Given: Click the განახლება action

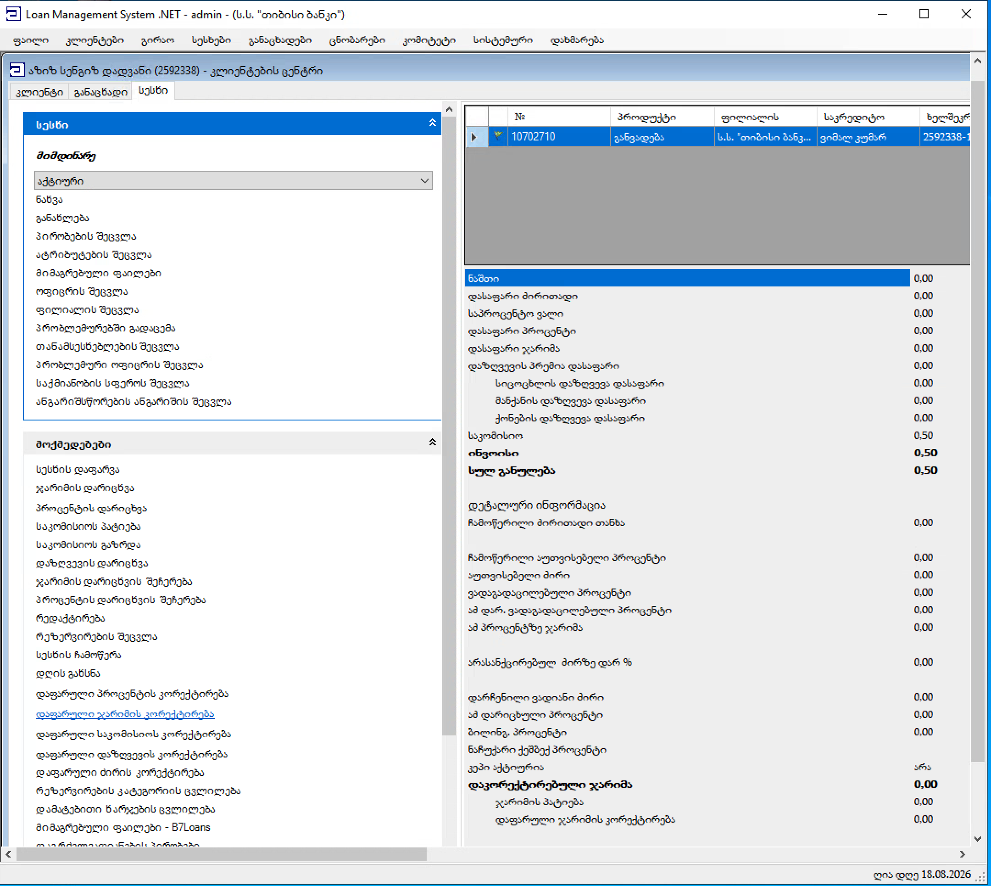Looking at the screenshot, I should [x=62, y=218].
